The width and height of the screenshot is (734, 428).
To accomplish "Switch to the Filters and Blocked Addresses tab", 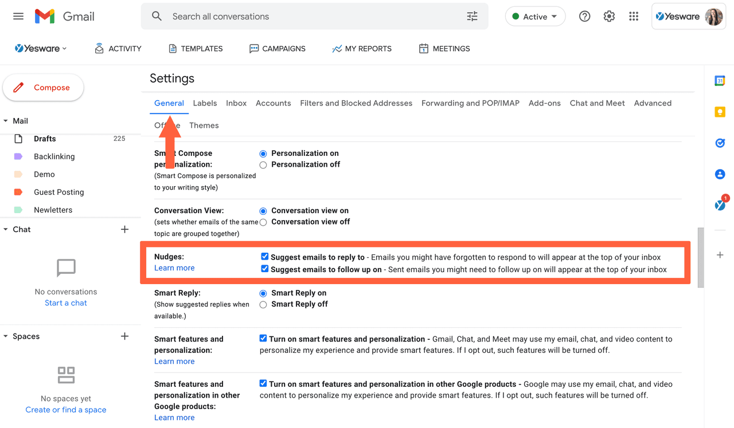I will pos(356,103).
